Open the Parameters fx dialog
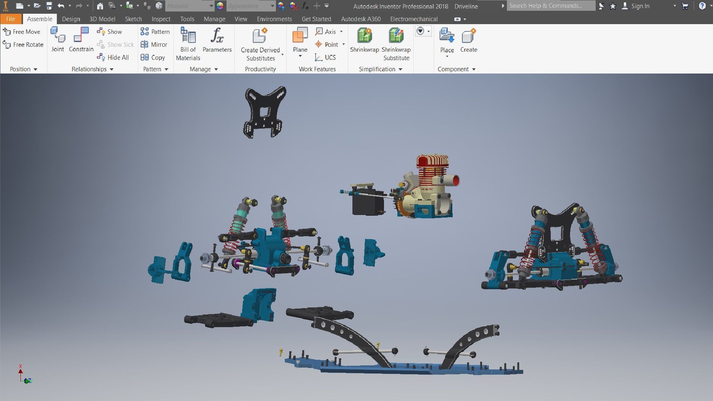Image resolution: width=713 pixels, height=401 pixels. coord(217,36)
